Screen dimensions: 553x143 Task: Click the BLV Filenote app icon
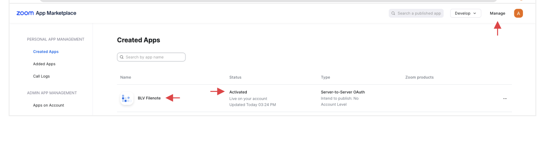(x=126, y=99)
